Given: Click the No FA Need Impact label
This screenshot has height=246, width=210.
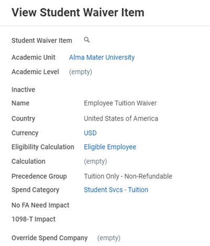Looking at the screenshot, I should pos(40,205).
